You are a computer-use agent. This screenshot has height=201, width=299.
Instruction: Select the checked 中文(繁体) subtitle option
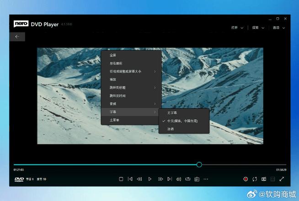click(184, 121)
